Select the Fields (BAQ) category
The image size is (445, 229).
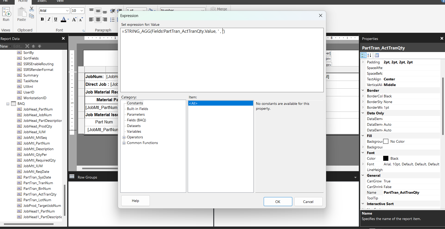click(136, 120)
